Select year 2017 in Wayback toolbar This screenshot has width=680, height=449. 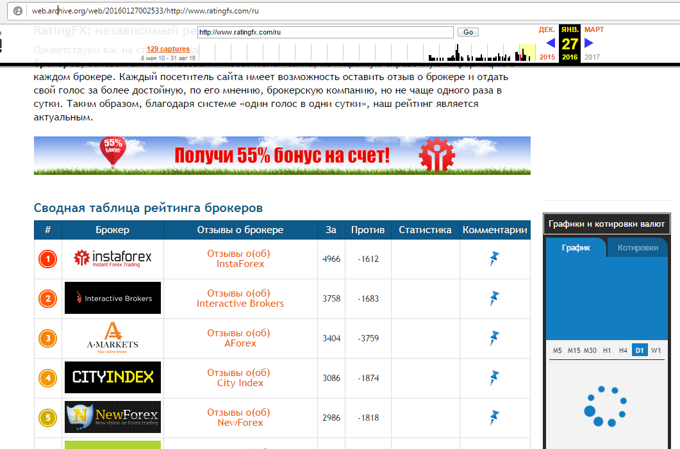pyautogui.click(x=592, y=57)
